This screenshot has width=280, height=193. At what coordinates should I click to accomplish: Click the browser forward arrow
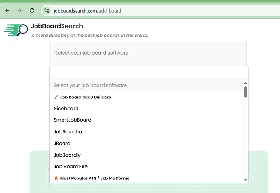click(20, 11)
